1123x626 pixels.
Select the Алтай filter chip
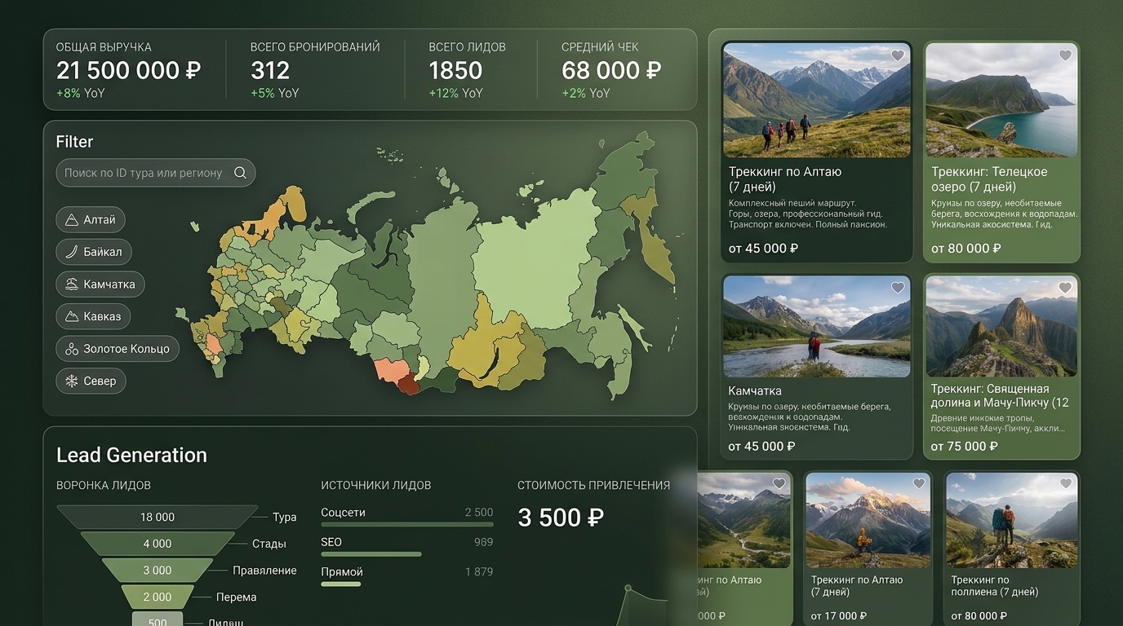pos(91,219)
